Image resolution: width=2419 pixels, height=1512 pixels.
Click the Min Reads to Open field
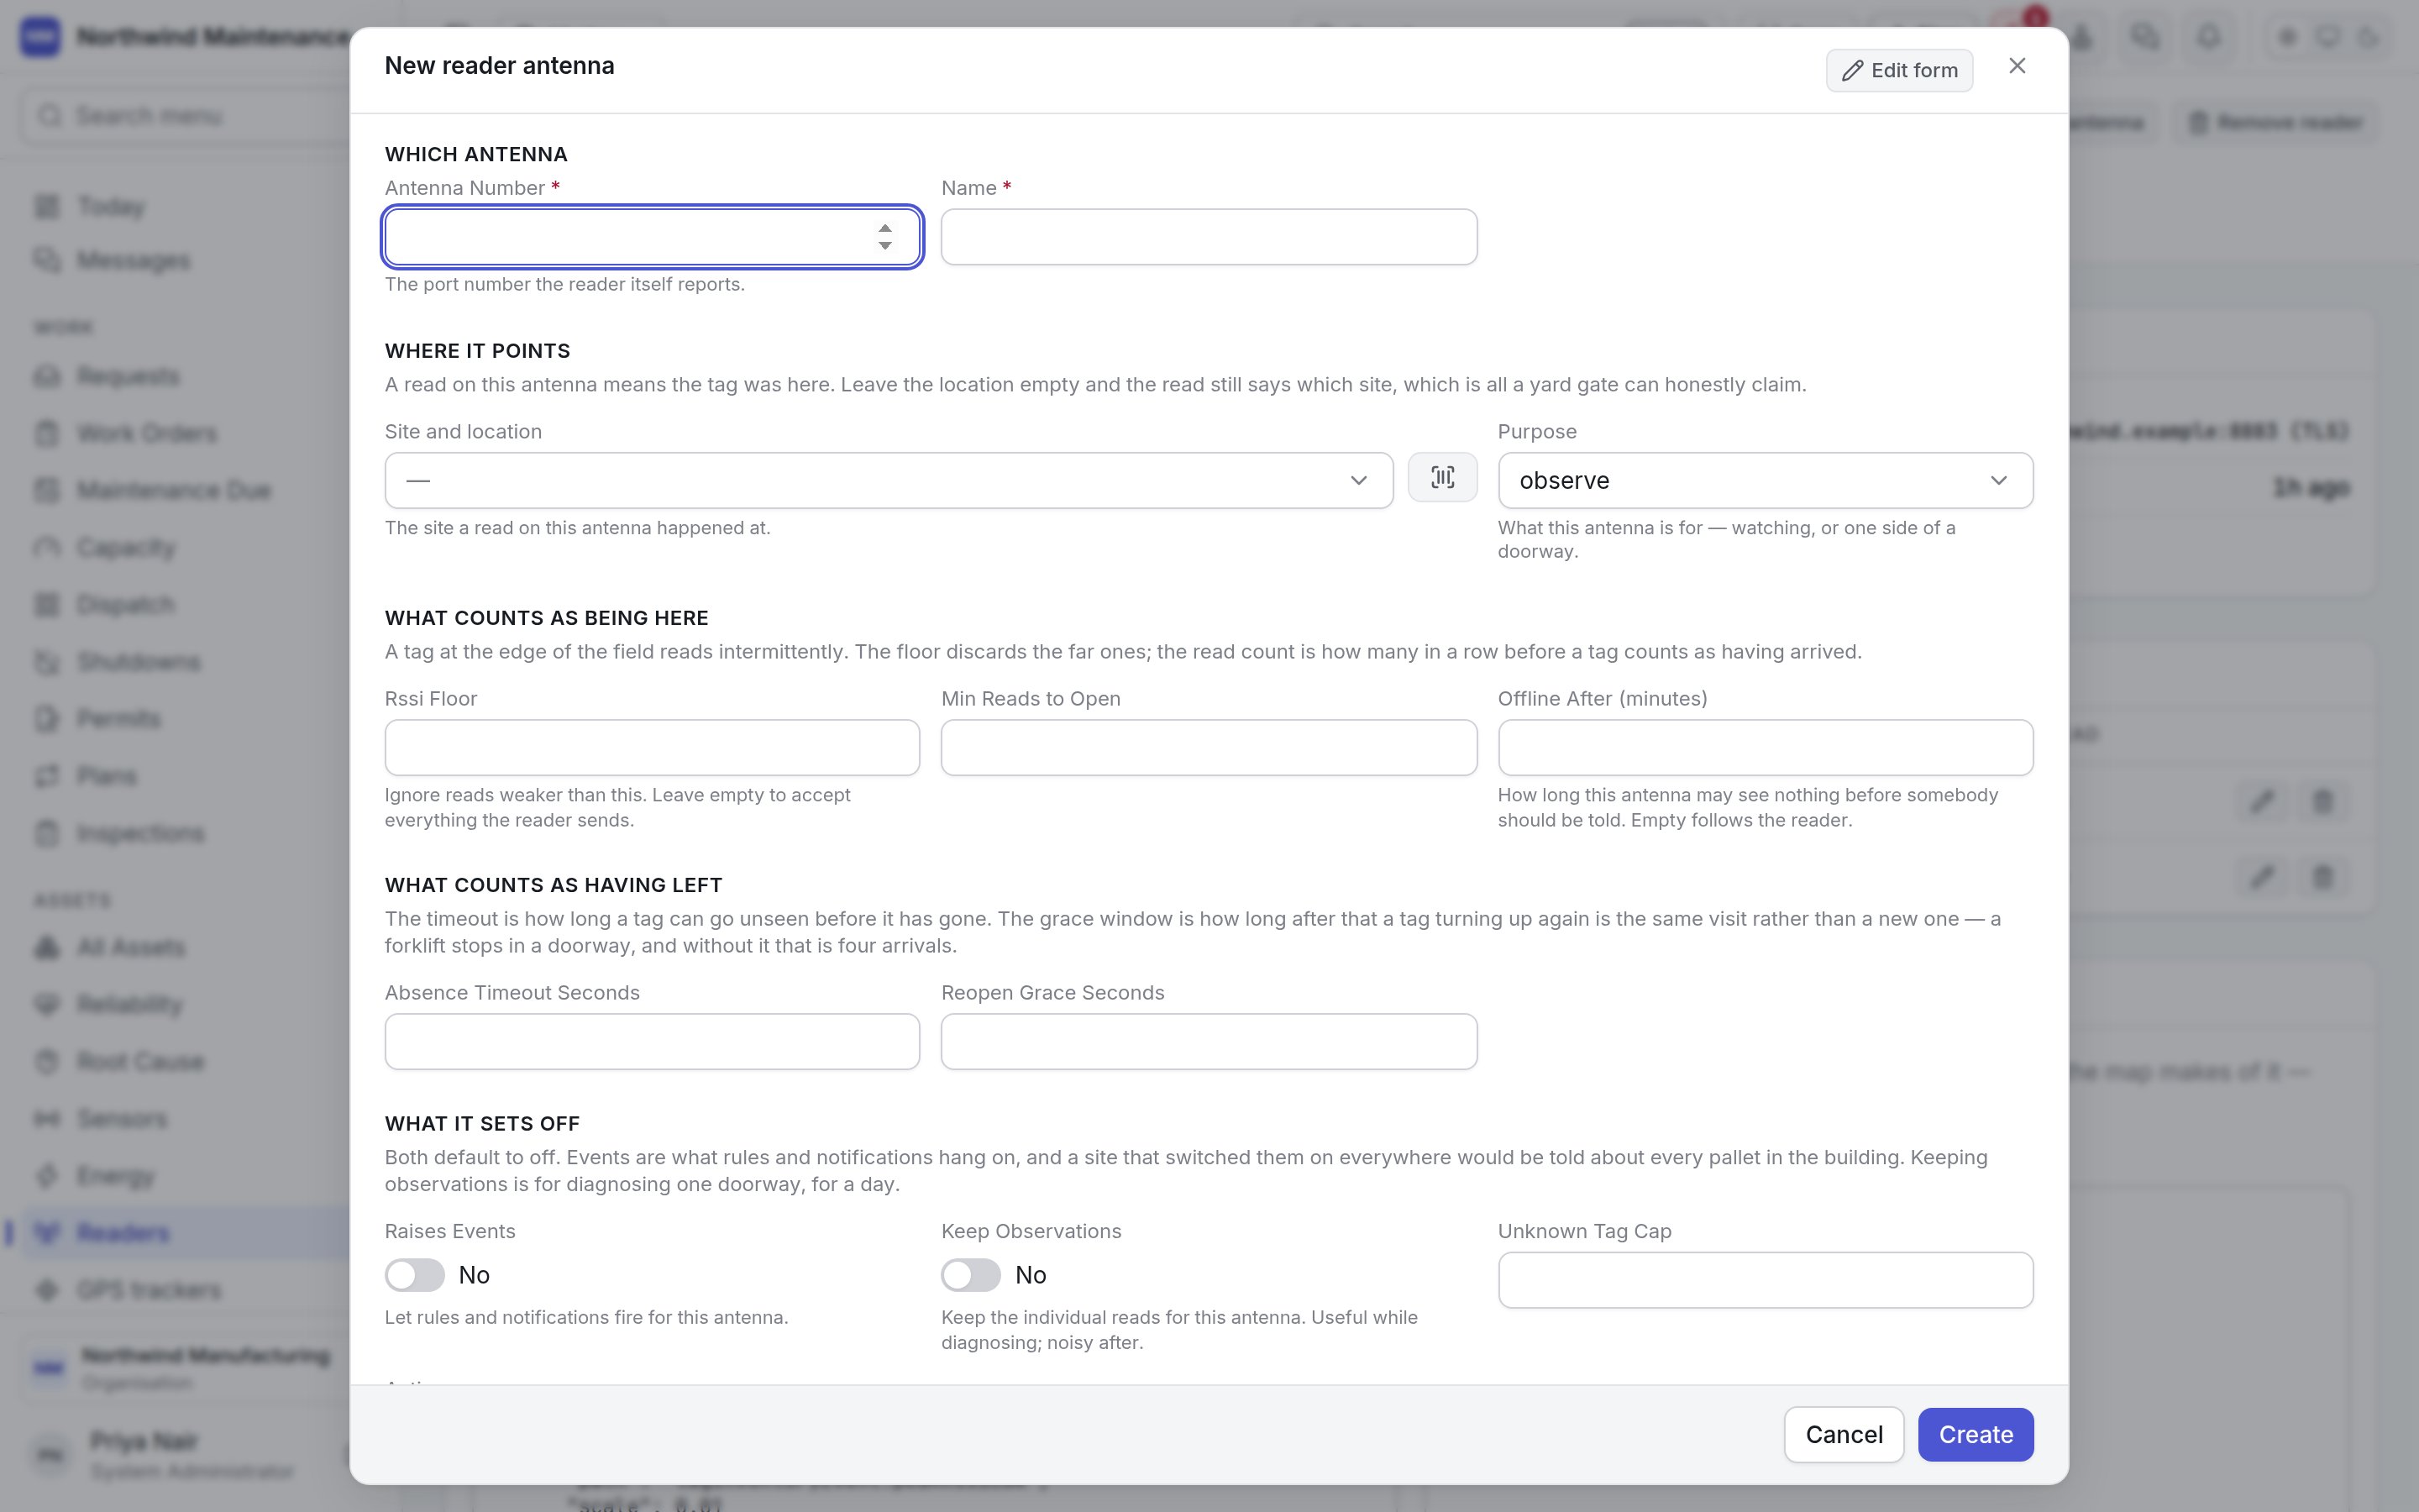(x=1209, y=748)
